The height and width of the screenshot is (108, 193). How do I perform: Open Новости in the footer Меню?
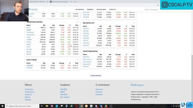pos(28,94)
